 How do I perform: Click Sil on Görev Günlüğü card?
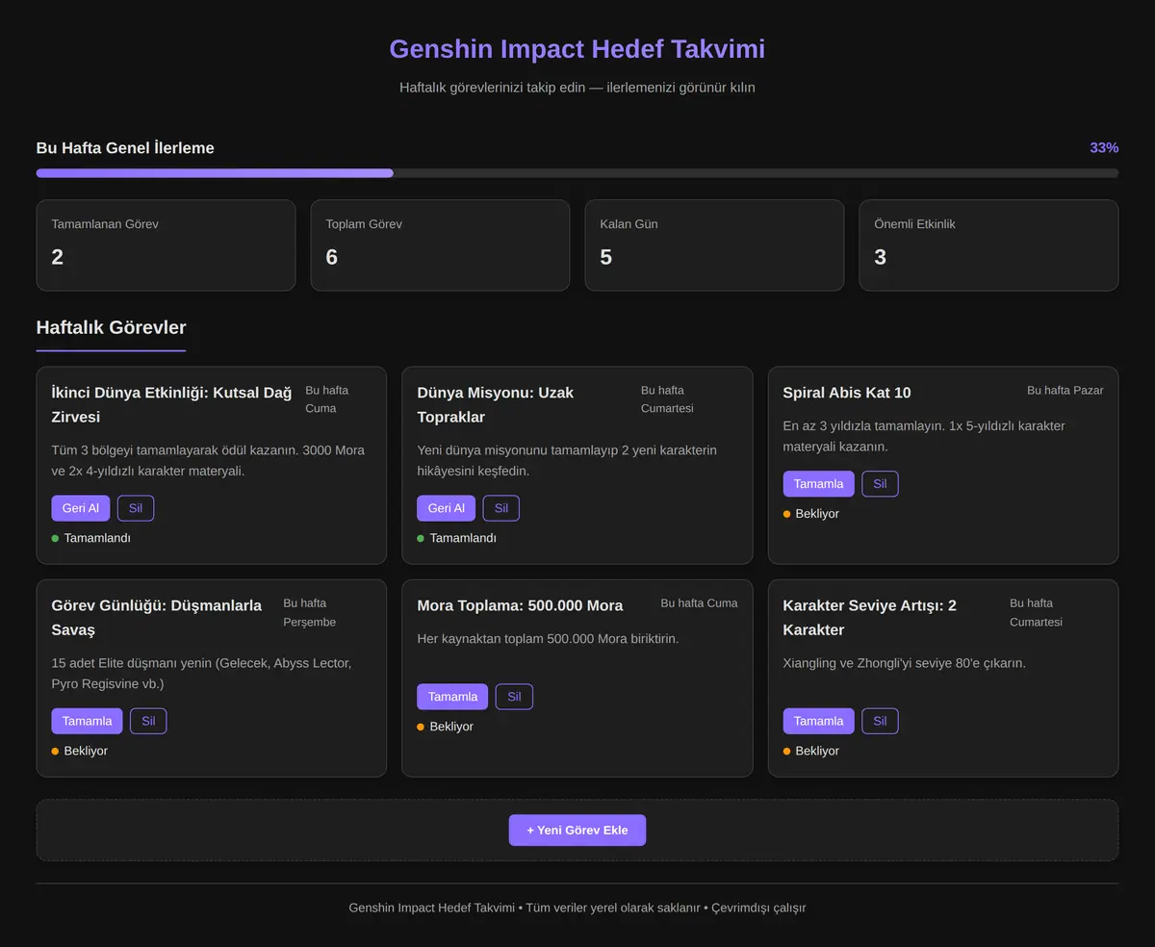tap(148, 721)
